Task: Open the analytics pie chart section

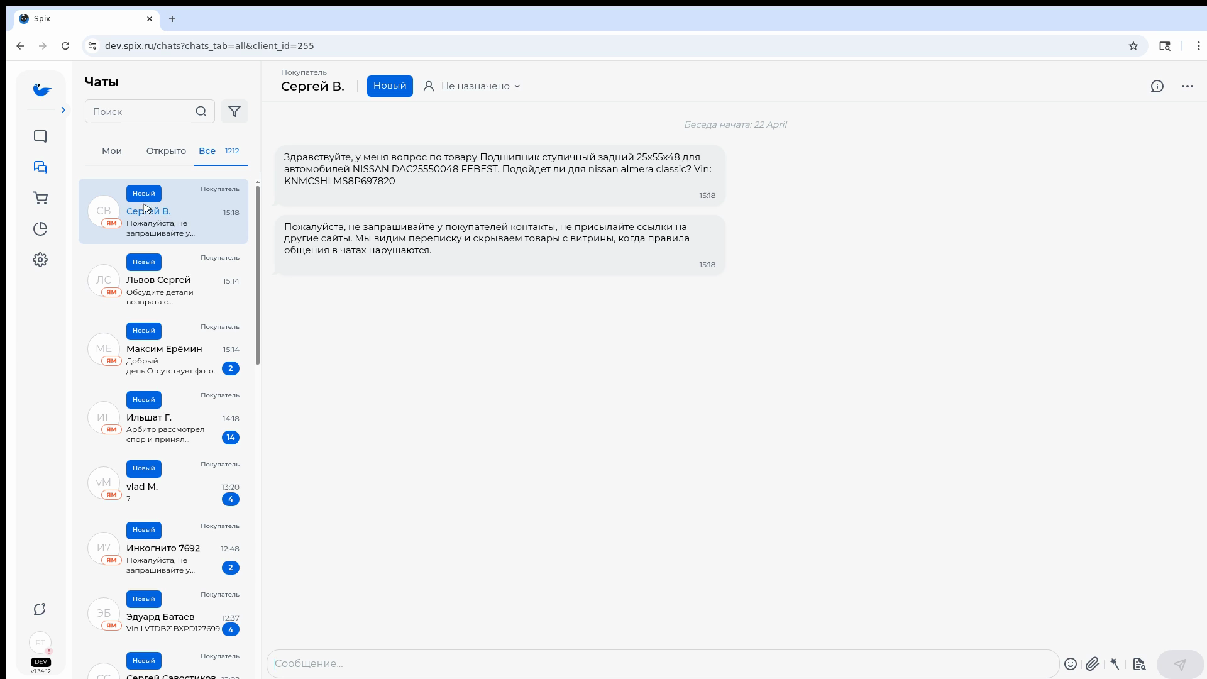Action: point(40,229)
